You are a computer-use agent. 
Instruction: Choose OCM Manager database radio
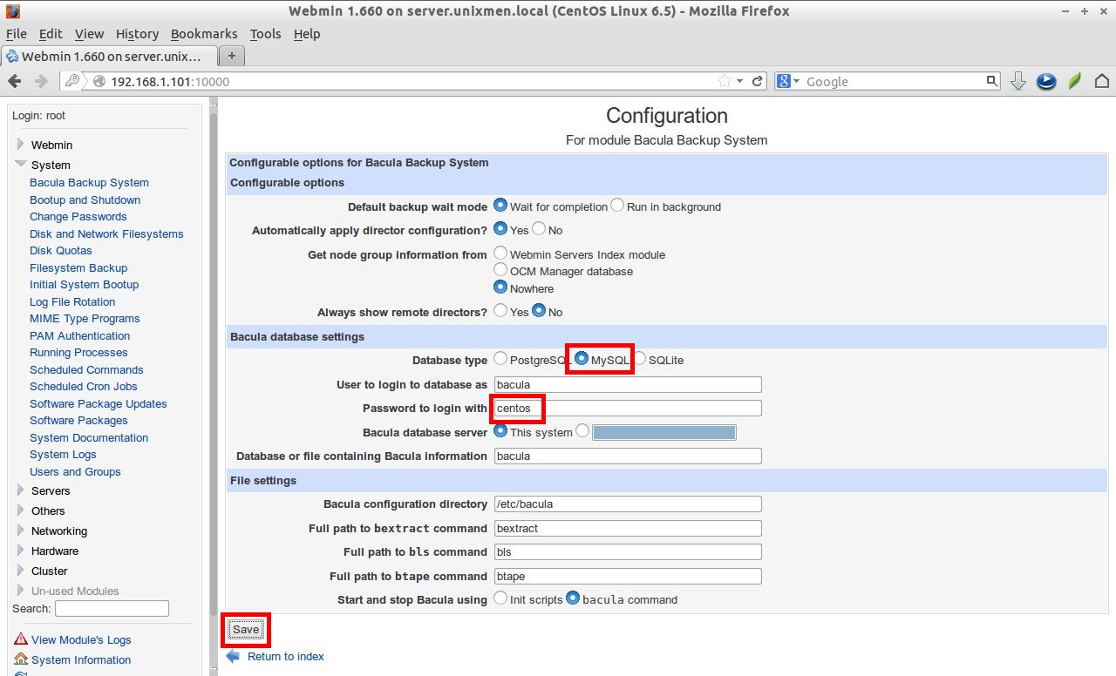[x=500, y=270]
